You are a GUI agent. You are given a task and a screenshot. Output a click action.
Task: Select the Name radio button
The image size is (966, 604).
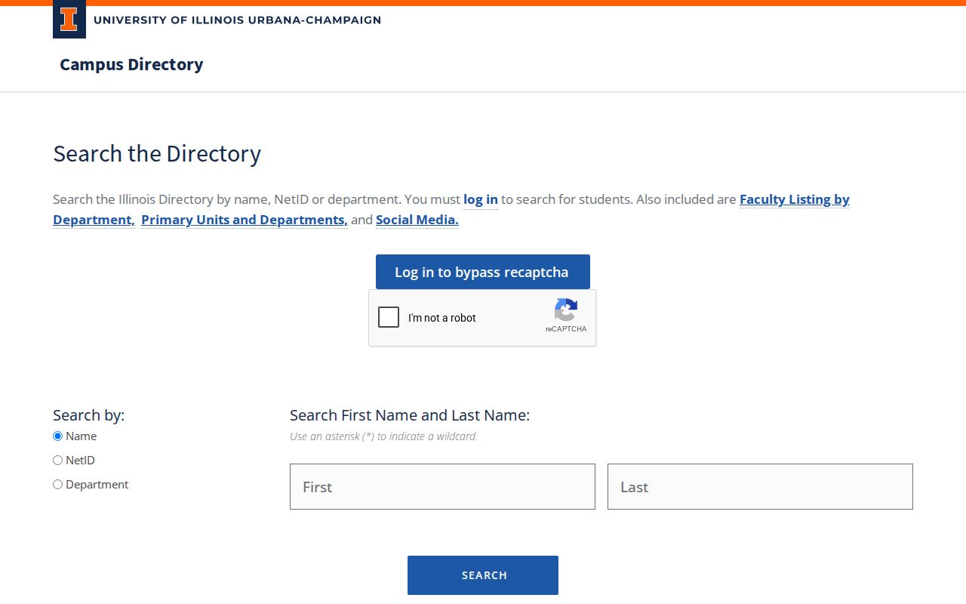pyautogui.click(x=58, y=436)
